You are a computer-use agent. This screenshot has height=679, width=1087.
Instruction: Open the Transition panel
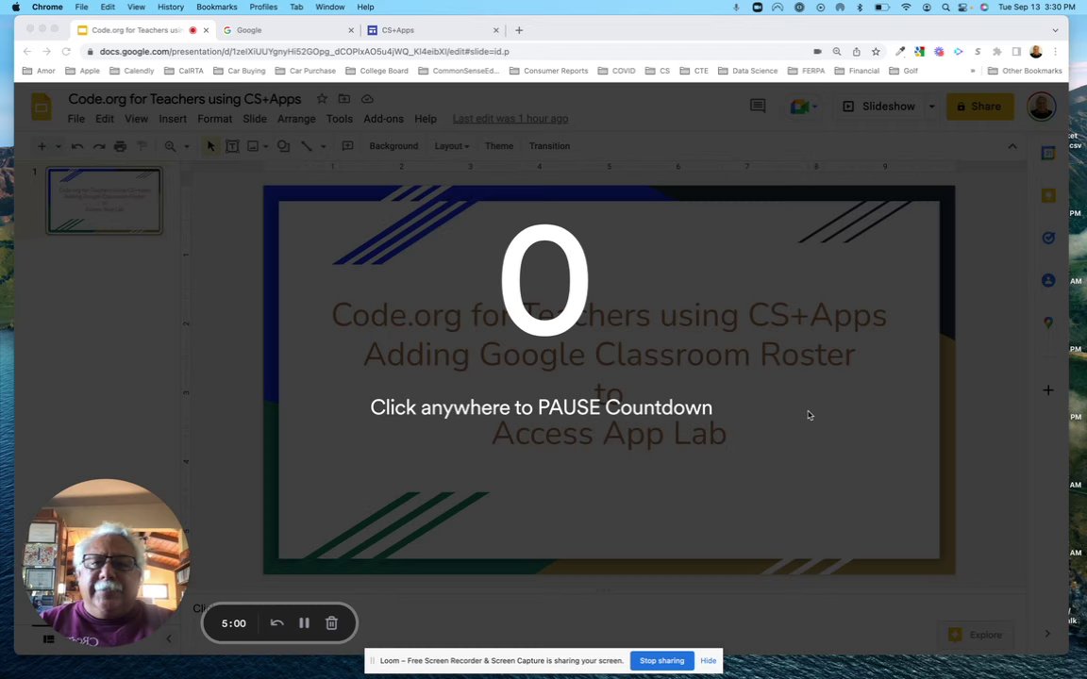click(549, 146)
